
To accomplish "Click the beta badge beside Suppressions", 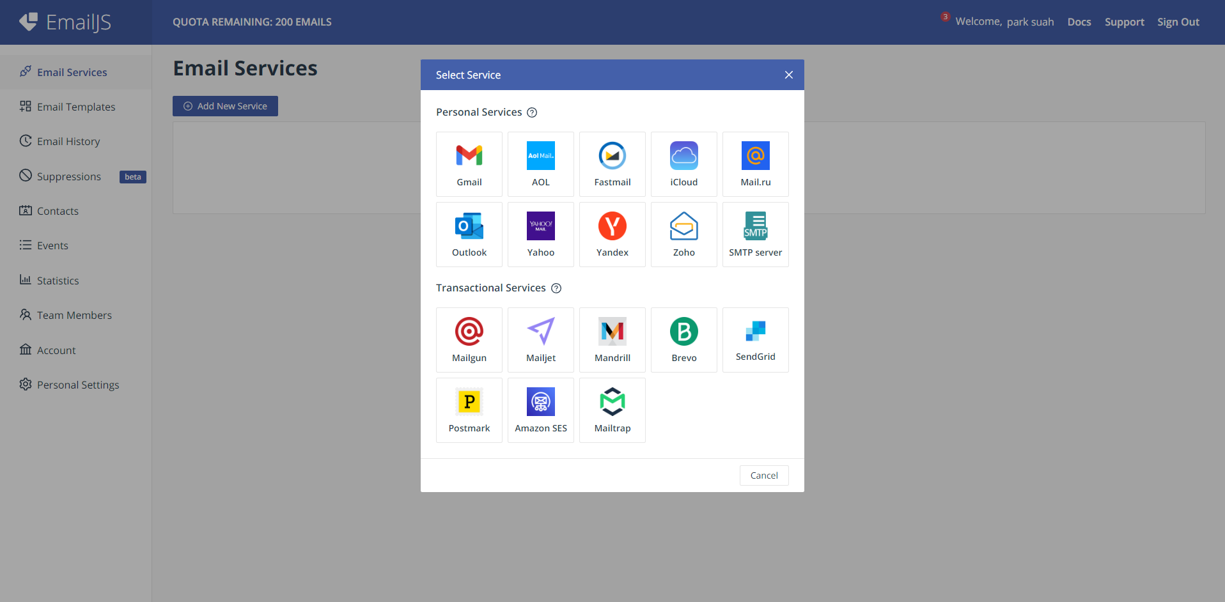I will pos(133,177).
